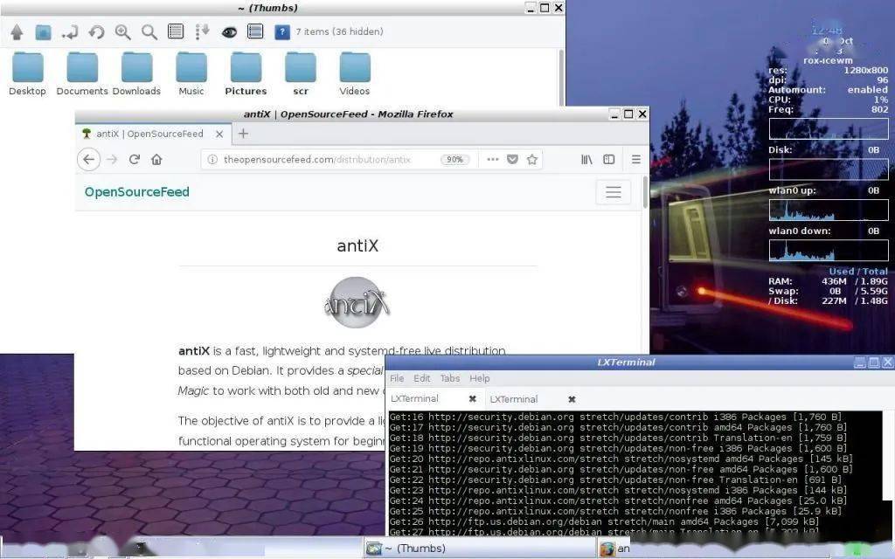Go up to parent directory in Thumbs window

click(x=17, y=32)
